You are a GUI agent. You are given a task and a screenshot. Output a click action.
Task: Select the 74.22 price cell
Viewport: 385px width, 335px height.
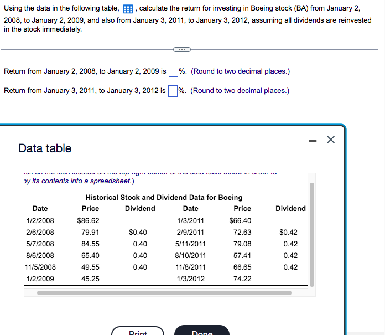(242, 279)
